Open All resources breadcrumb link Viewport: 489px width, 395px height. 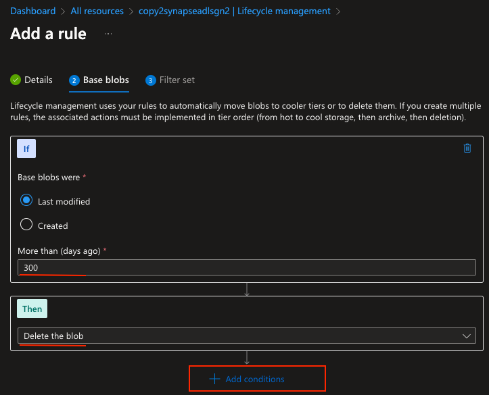97,11
